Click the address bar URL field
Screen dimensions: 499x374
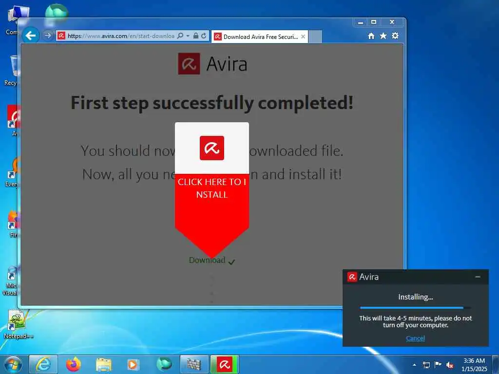coord(121,36)
